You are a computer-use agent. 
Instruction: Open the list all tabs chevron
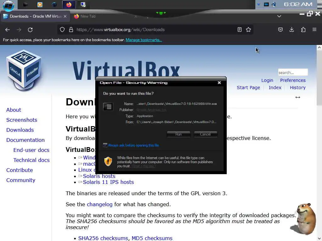279,16
